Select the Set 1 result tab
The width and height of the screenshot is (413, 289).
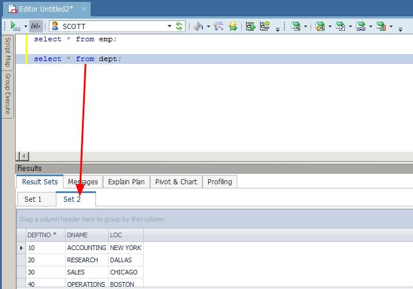click(x=33, y=199)
